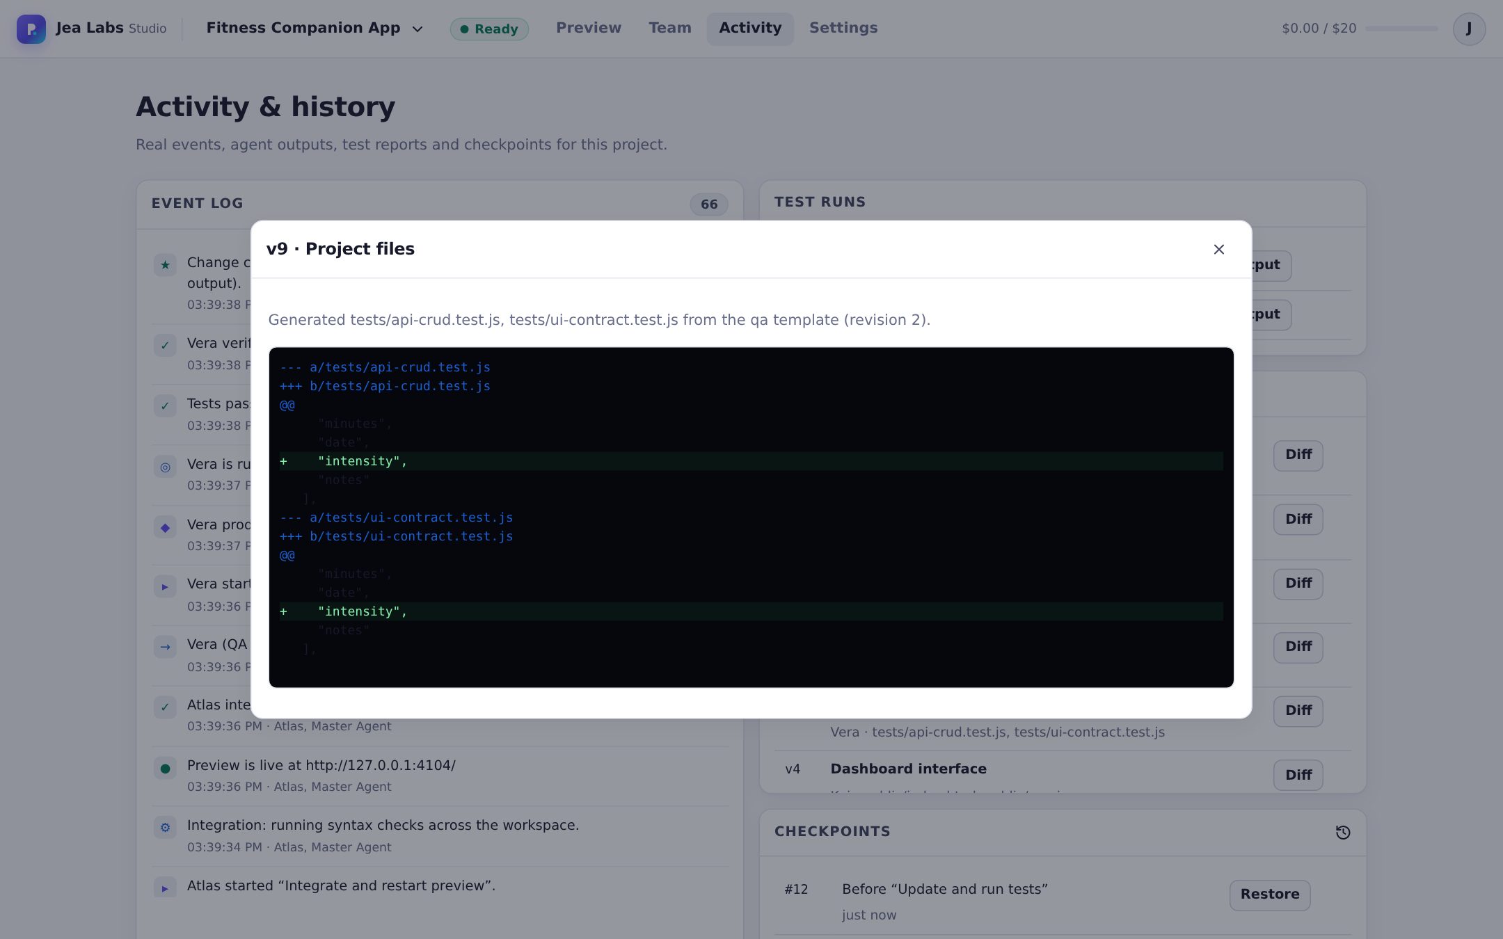Click the Ready status badge
Screen dimensions: 1503x939
(489, 29)
